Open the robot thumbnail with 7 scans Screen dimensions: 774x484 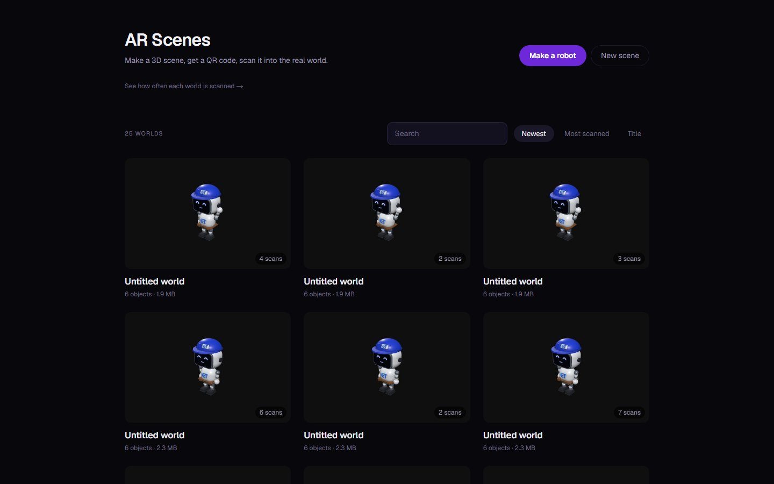point(566,367)
